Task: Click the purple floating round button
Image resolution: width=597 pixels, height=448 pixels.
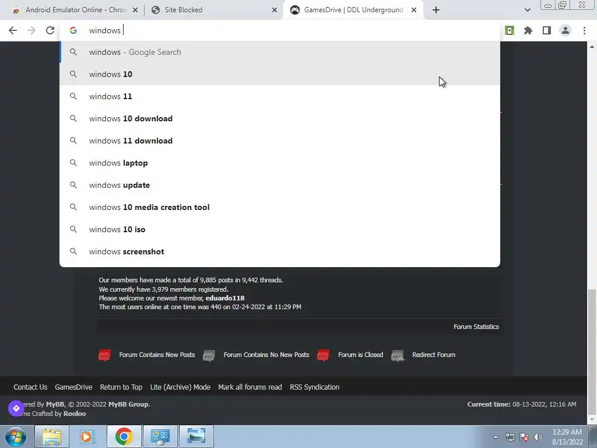Action: [x=16, y=408]
